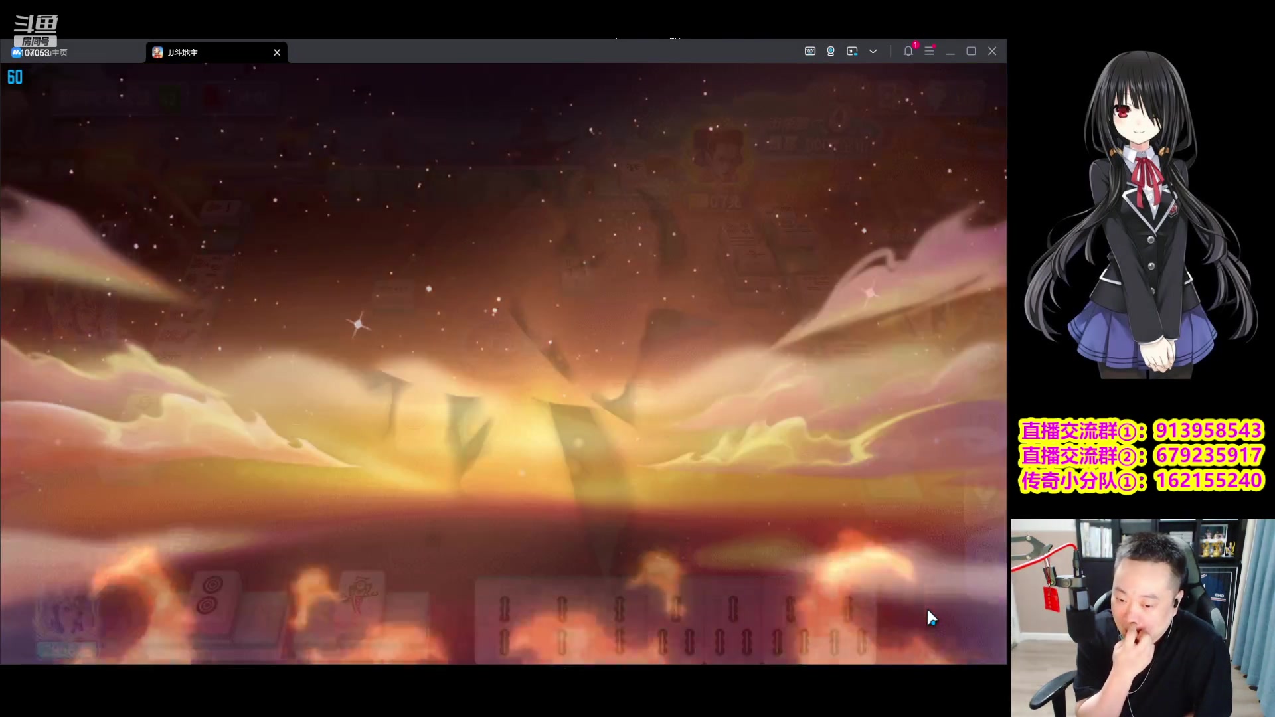The width and height of the screenshot is (1275, 717).
Task: Click the group number 913958543
Action: 1208,430
